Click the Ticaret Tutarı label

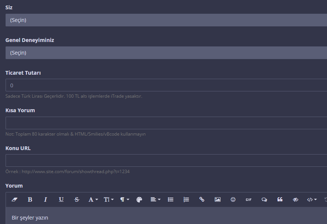click(23, 73)
